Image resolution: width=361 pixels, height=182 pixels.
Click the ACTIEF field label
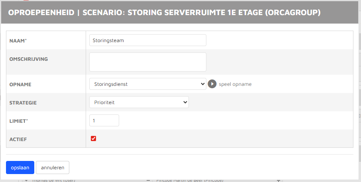(18, 139)
